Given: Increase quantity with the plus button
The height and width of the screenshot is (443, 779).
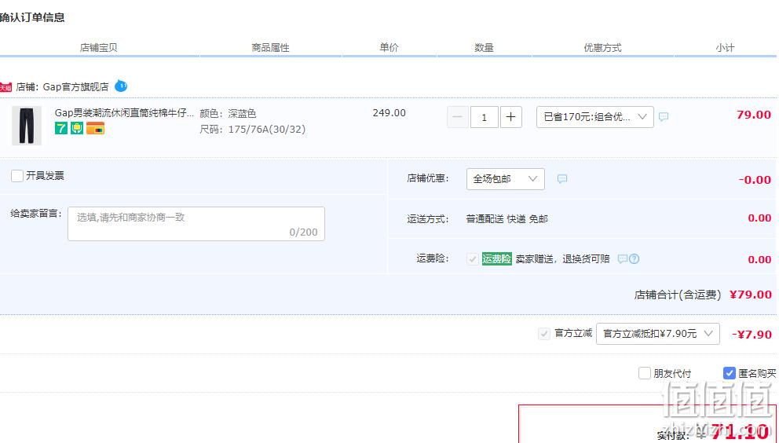Looking at the screenshot, I should (x=510, y=117).
